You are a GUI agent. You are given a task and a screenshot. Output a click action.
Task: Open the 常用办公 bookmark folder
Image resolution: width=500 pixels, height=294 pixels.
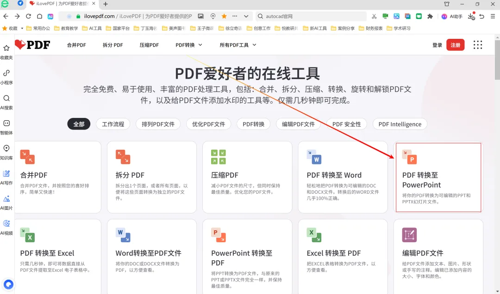(38, 28)
